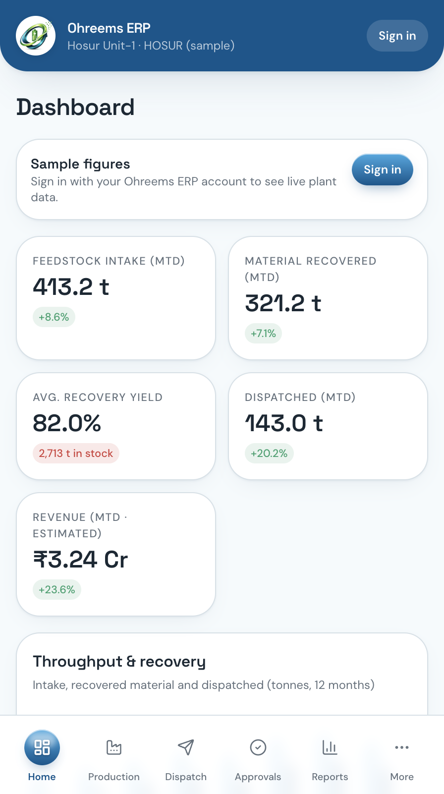Click Sign in on Sample figures card

(x=383, y=170)
